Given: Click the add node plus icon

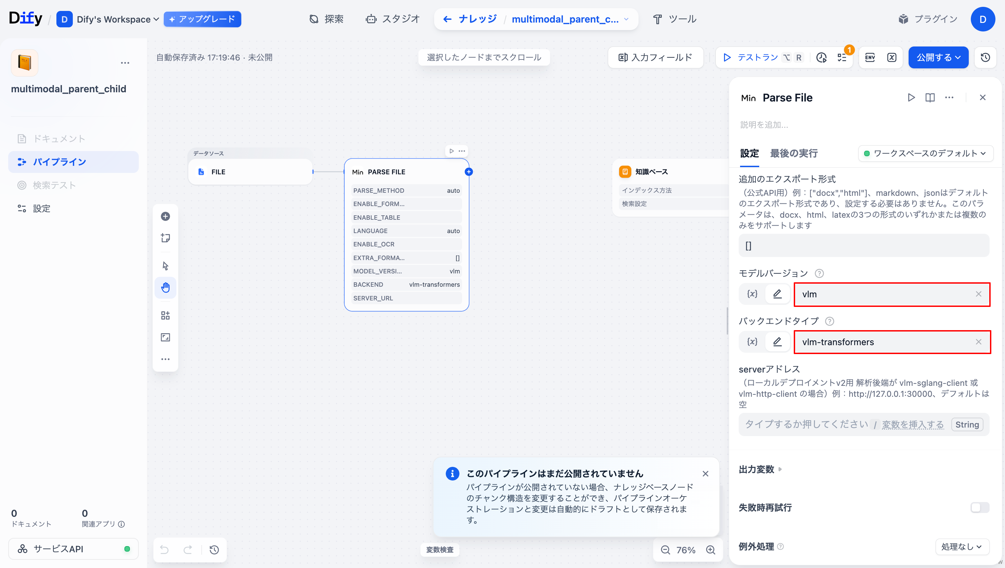Looking at the screenshot, I should pyautogui.click(x=165, y=216).
